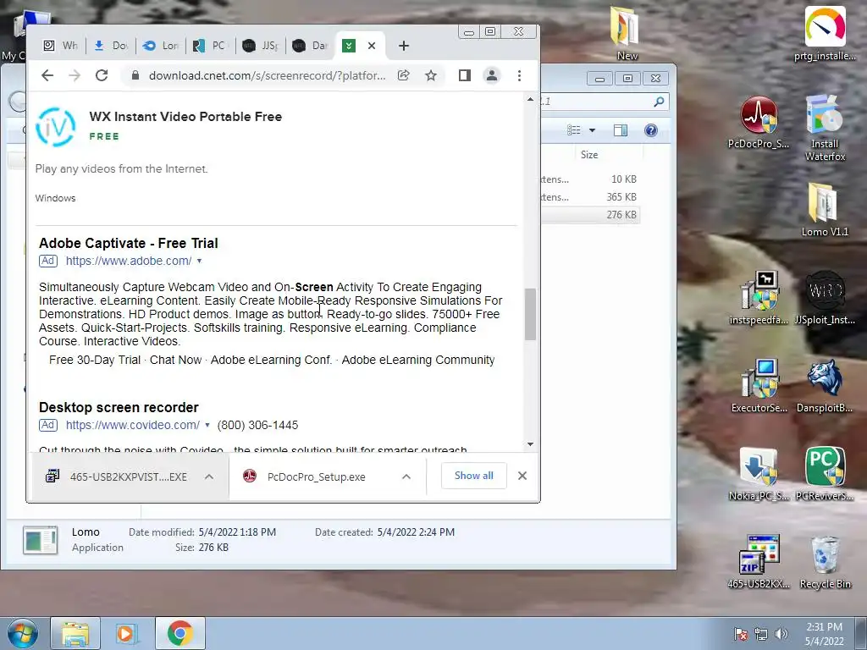867x650 pixels.
Task: Open prtg_installer desktop icon
Action: 825,34
